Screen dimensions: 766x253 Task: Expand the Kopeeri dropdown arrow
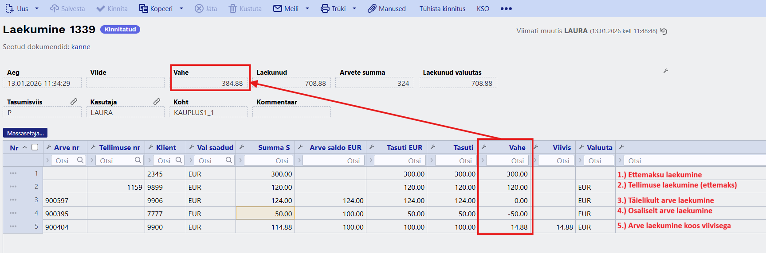point(181,9)
